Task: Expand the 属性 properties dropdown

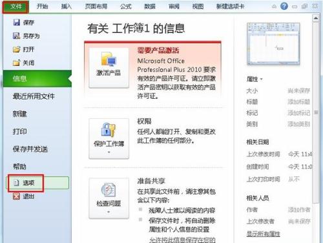Action: [x=255, y=79]
